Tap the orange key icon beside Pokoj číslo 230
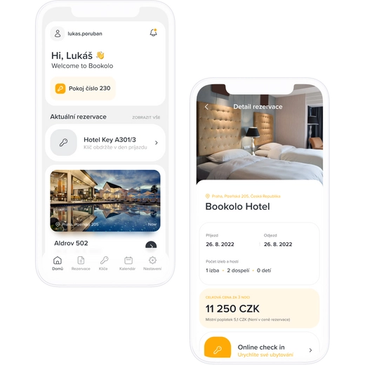This screenshot has height=365, width=365. [60, 88]
